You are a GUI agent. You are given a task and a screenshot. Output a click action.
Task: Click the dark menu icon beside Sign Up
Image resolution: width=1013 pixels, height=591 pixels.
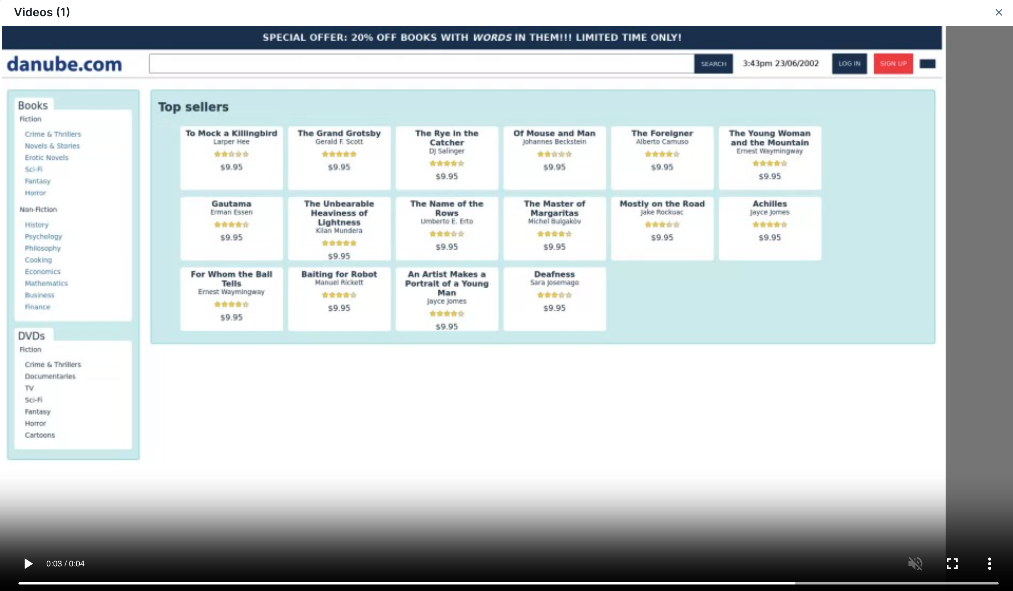click(928, 63)
